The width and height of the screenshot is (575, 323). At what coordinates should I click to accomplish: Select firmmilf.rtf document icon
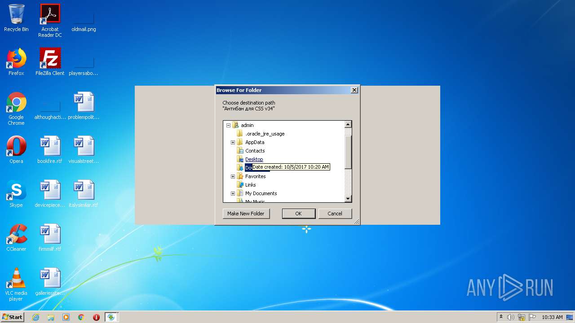pos(50,238)
